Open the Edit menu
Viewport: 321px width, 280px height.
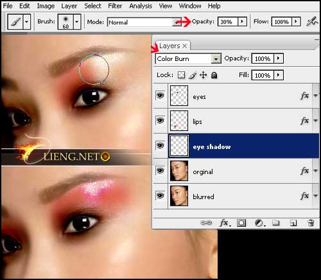[x=24, y=6]
